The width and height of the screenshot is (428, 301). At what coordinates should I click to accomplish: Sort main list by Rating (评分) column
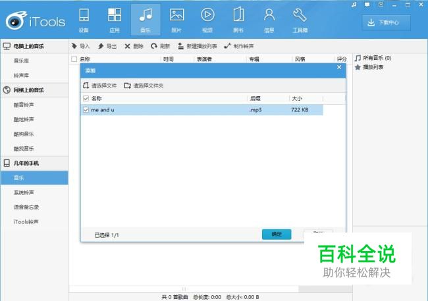click(x=342, y=59)
